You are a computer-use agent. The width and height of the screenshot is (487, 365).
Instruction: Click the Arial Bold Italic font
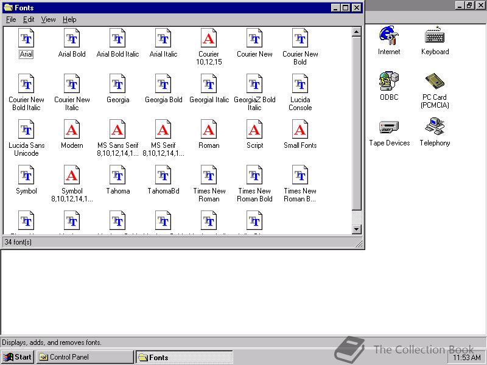[x=117, y=38]
